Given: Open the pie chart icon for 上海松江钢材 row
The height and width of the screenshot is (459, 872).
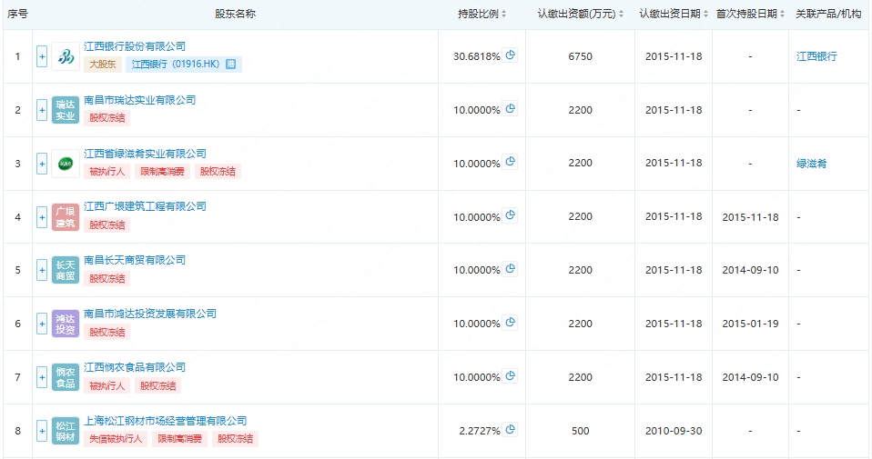Looking at the screenshot, I should pos(510,430).
